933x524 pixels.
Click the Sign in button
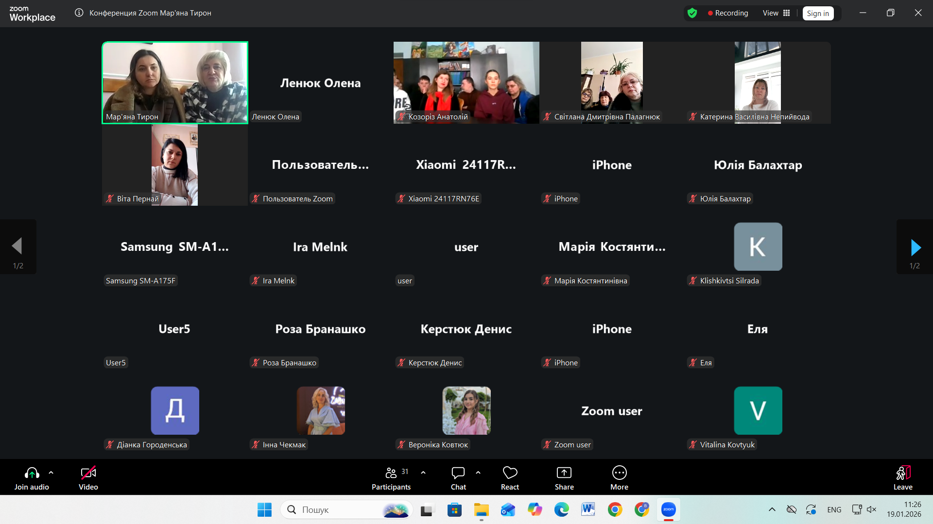[818, 13]
